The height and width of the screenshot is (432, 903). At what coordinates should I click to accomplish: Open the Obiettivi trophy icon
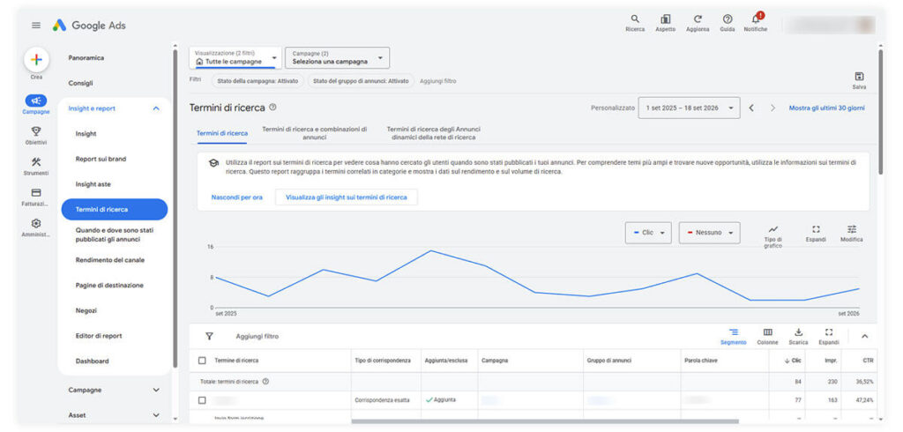(x=36, y=131)
